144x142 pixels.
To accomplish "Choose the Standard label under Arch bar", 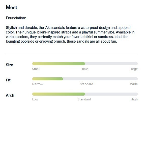I will click(x=84, y=99).
